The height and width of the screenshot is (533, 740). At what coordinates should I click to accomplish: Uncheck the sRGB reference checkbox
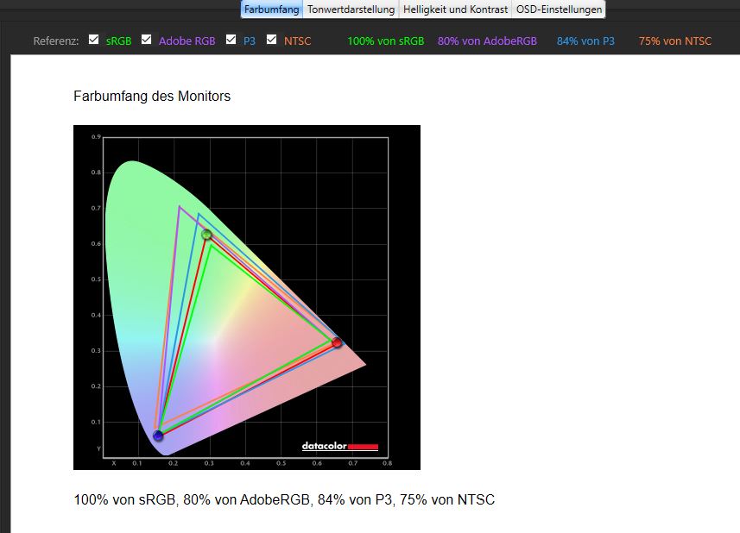pyautogui.click(x=94, y=40)
